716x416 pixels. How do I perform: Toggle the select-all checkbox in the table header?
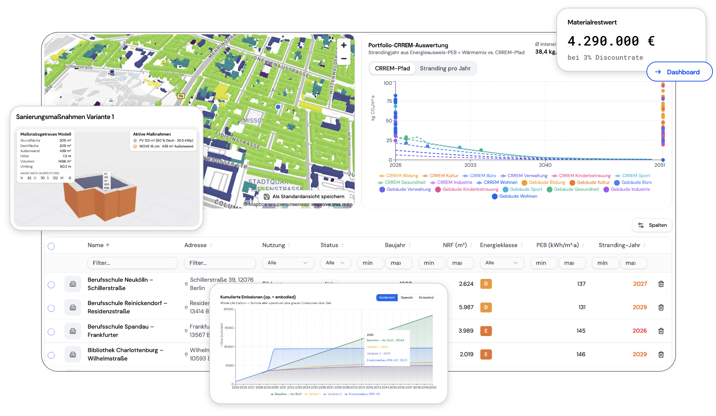(x=52, y=246)
